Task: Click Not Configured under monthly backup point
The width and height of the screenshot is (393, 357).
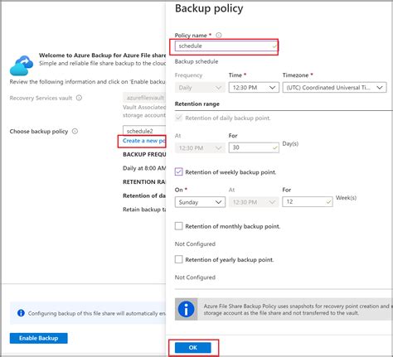Action: click(x=195, y=244)
